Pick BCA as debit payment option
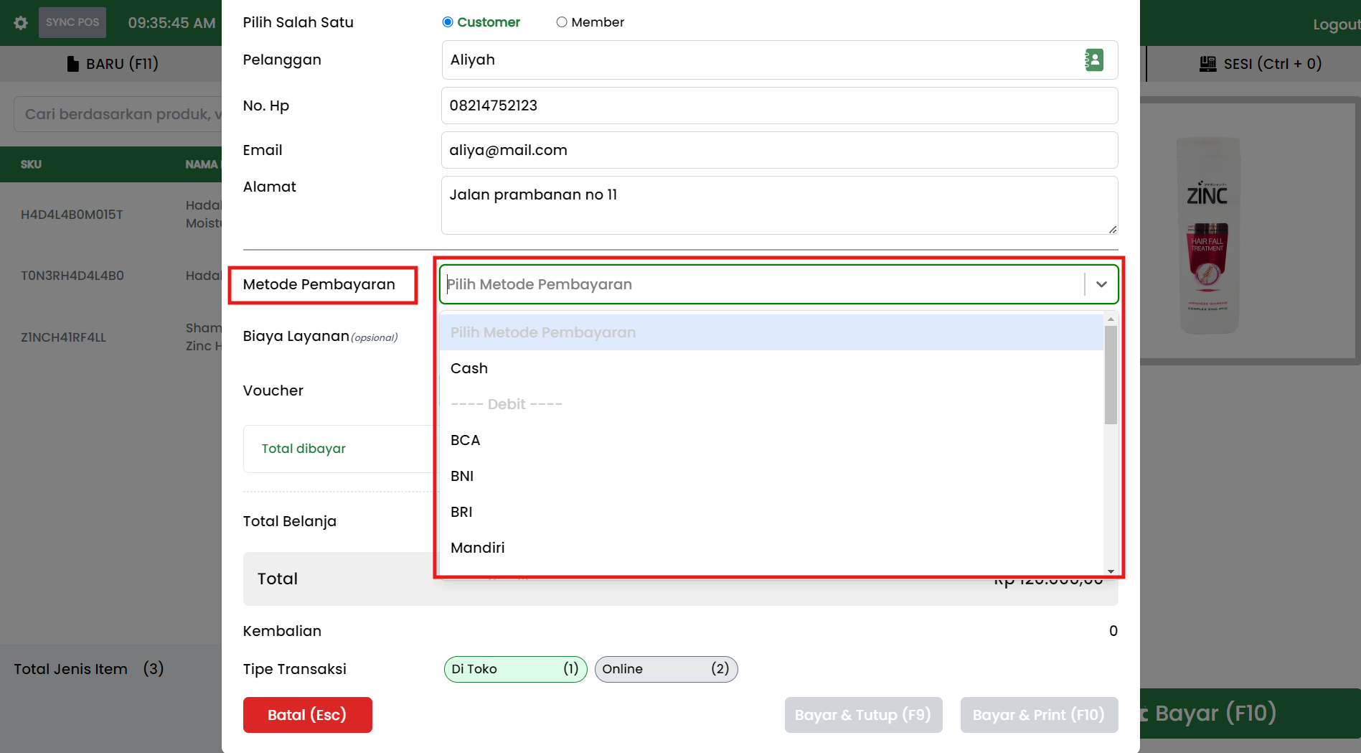The width and height of the screenshot is (1361, 753). (x=465, y=440)
